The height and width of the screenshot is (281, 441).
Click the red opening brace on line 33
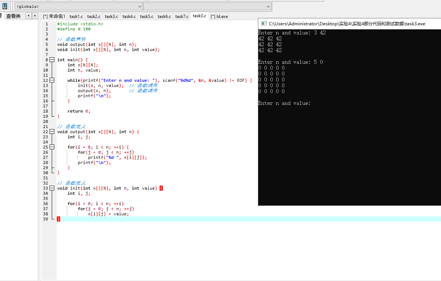[x=161, y=188]
